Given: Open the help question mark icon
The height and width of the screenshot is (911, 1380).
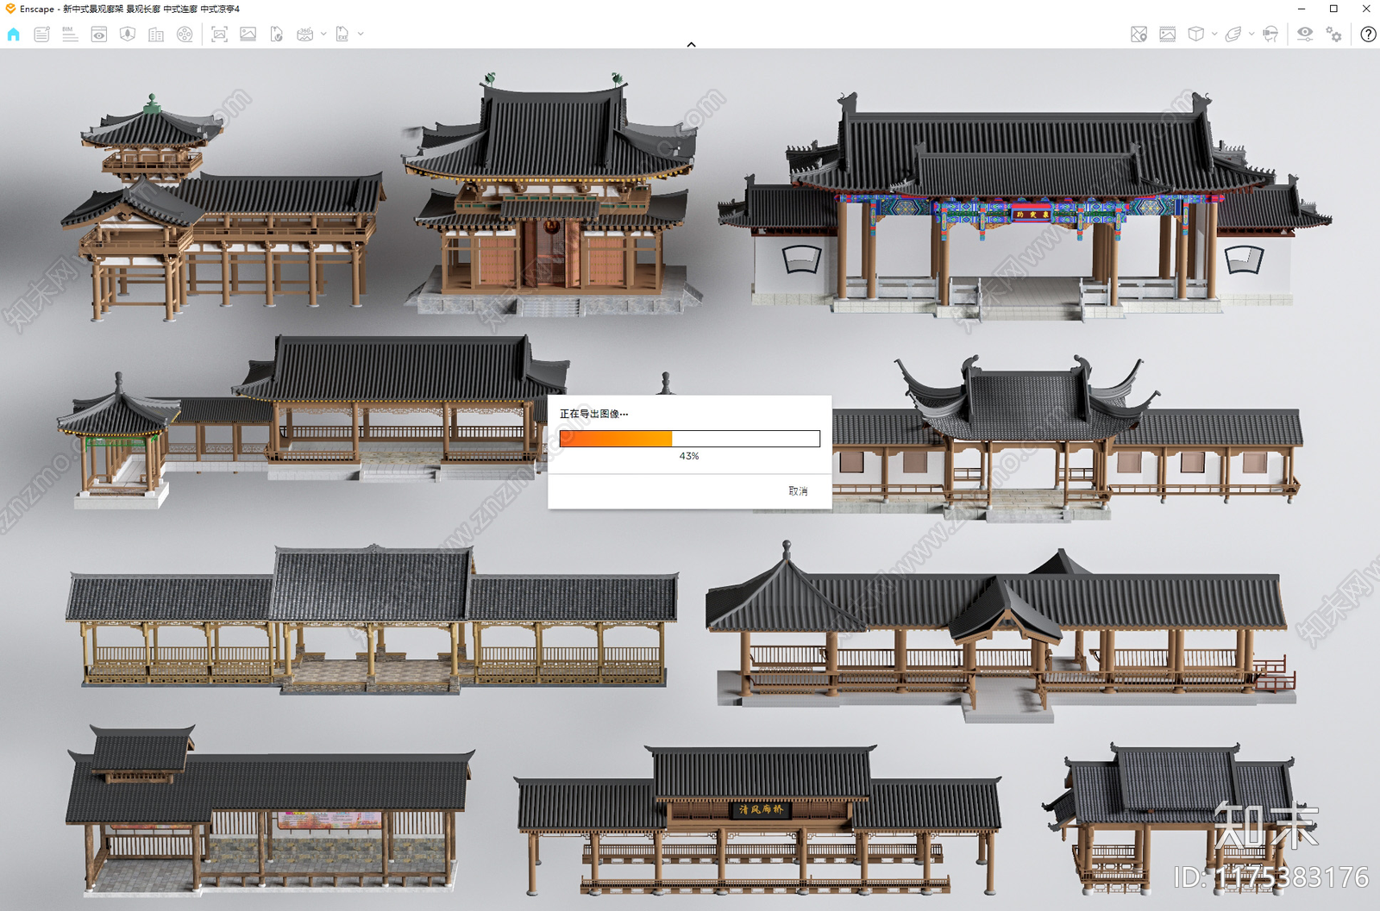Looking at the screenshot, I should tap(1368, 34).
